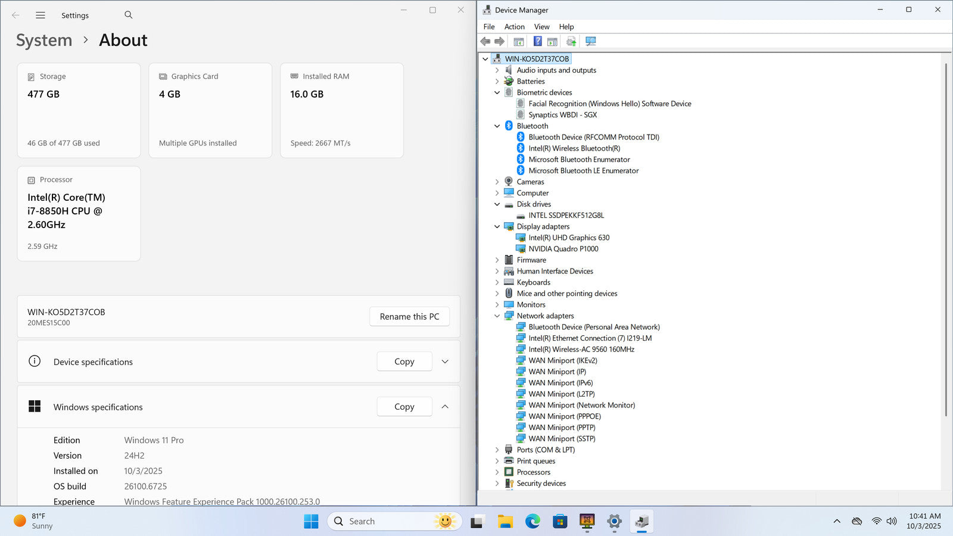Expand the Device specifications section
Screen dimensions: 953x536
(445, 362)
